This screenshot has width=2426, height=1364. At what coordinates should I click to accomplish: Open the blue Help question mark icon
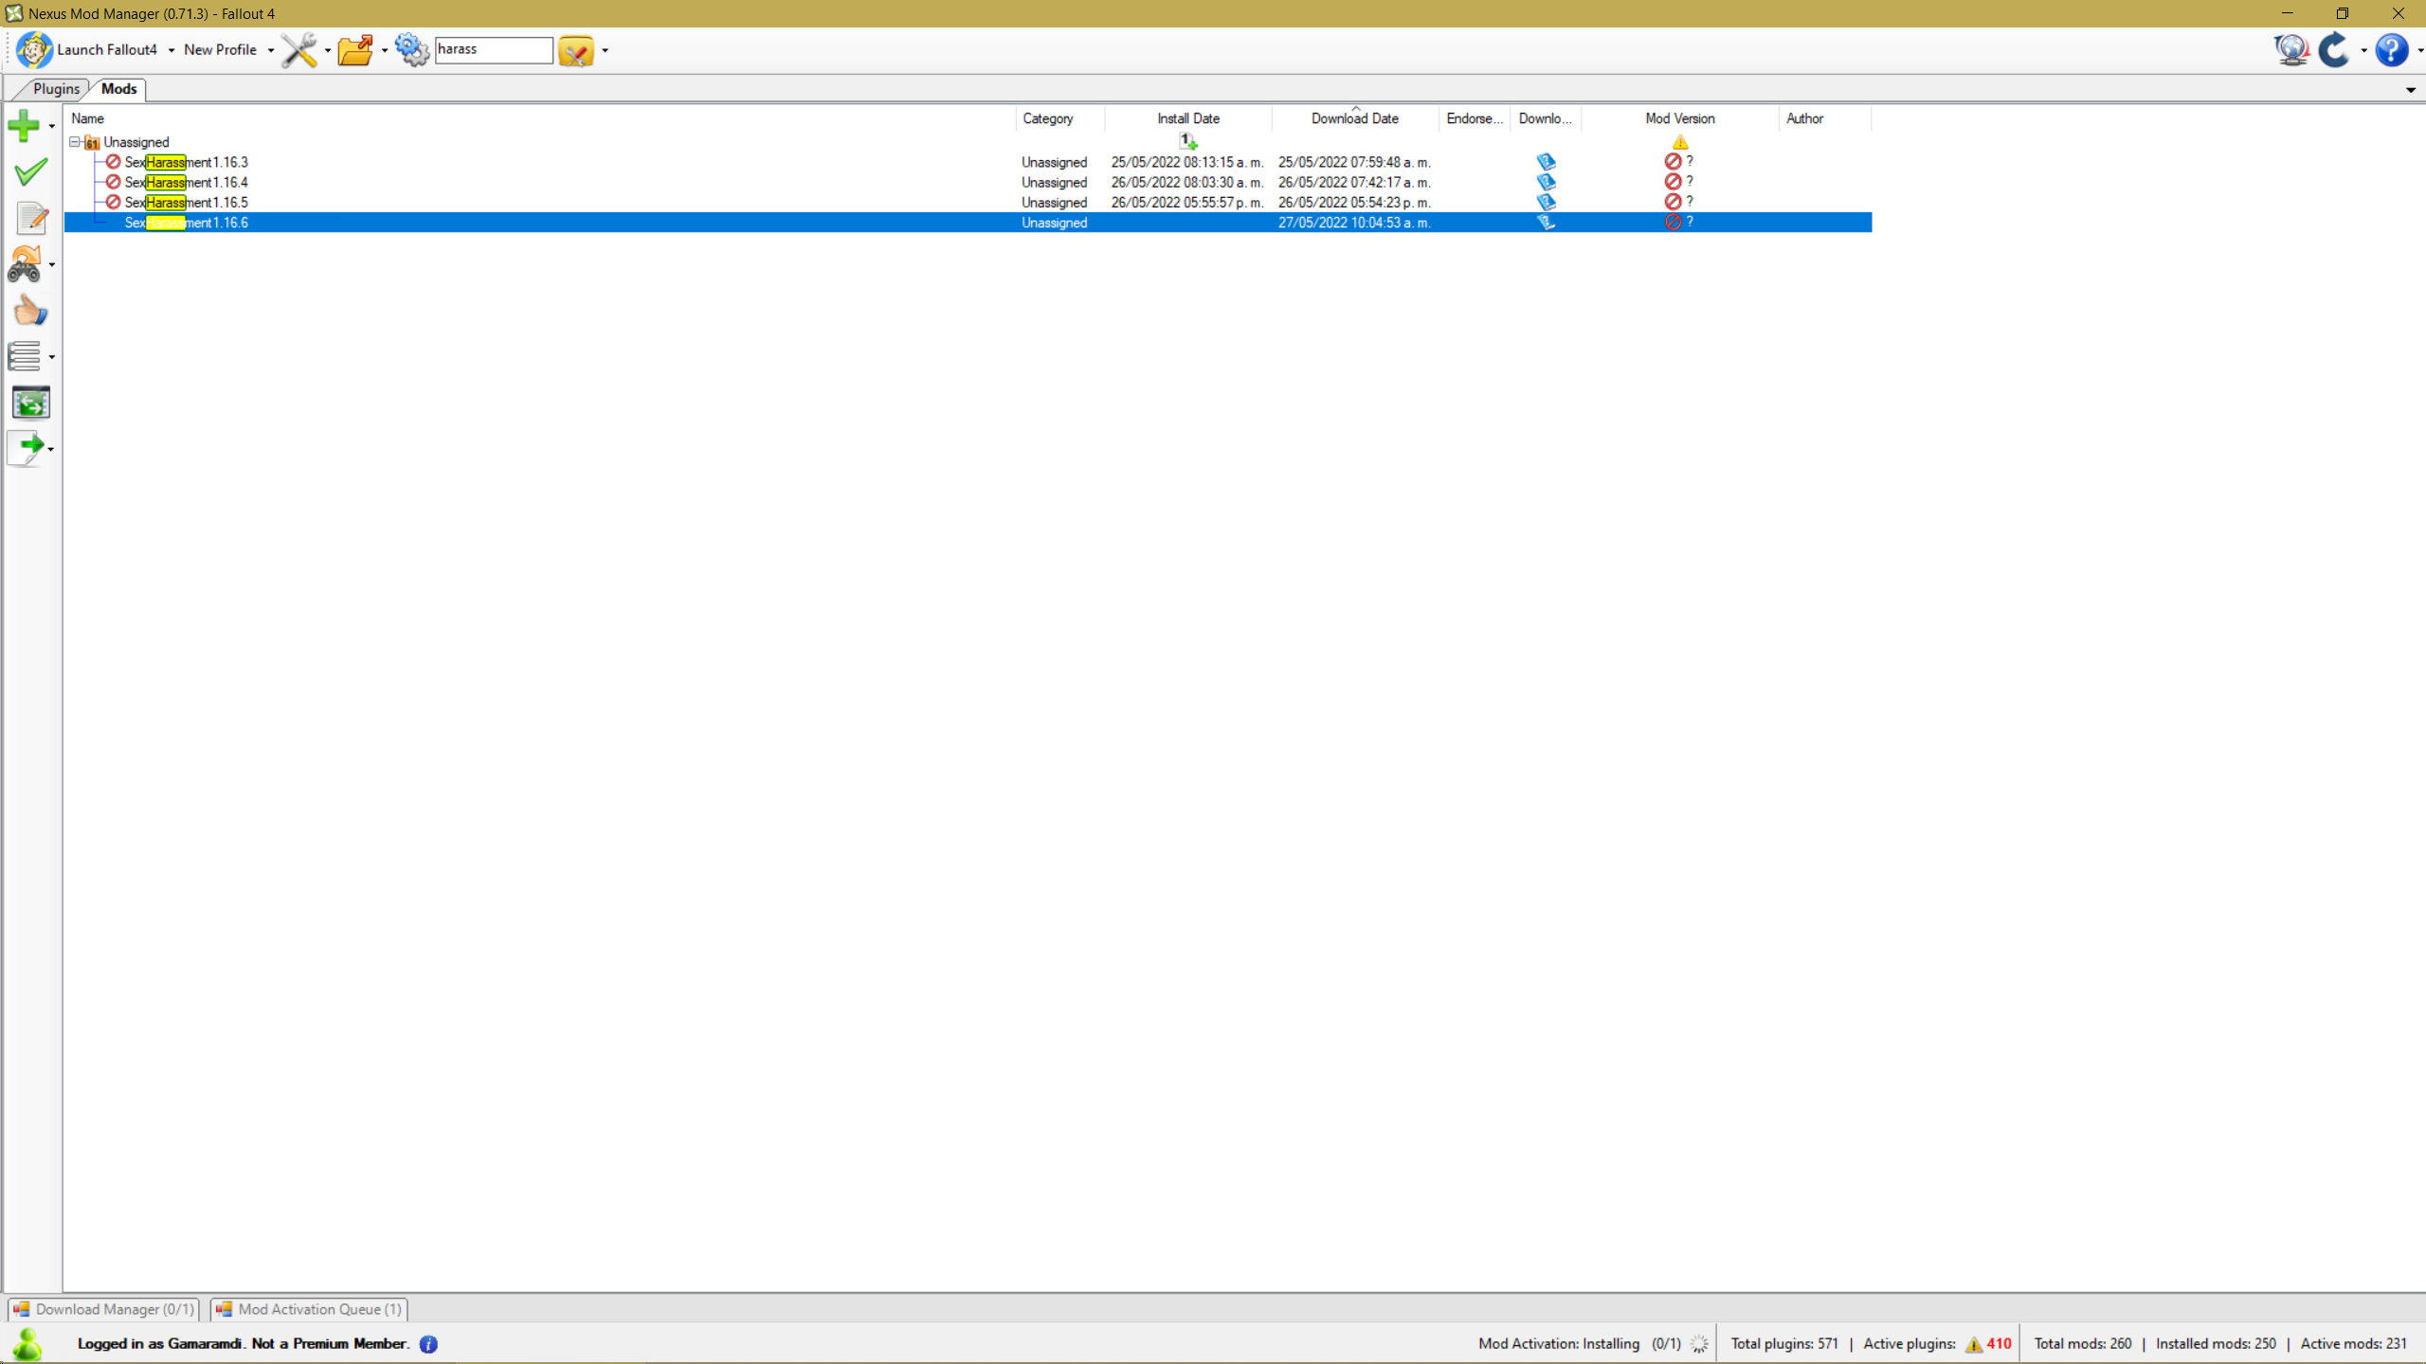click(x=2392, y=50)
